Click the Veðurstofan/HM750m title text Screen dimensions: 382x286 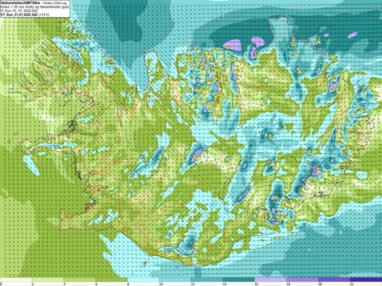pyautogui.click(x=20, y=3)
